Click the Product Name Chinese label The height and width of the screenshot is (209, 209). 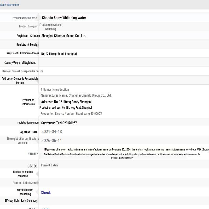[x=25, y=18]
